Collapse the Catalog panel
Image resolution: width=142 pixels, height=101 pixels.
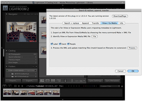(x=7, y=51)
